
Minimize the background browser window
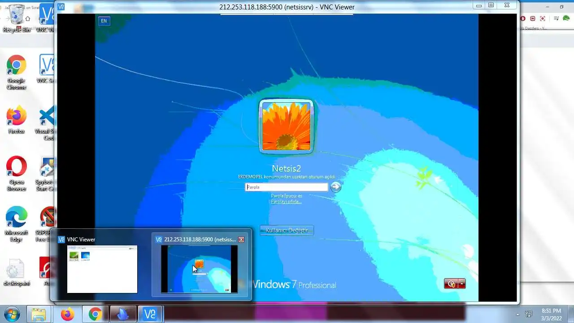[x=548, y=7]
